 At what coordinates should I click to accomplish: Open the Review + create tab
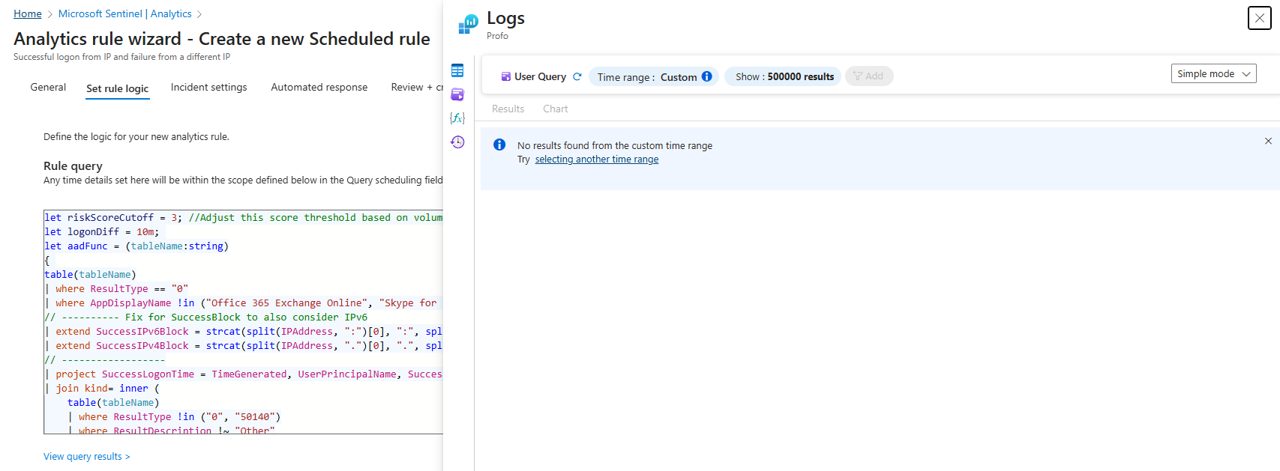pos(417,88)
